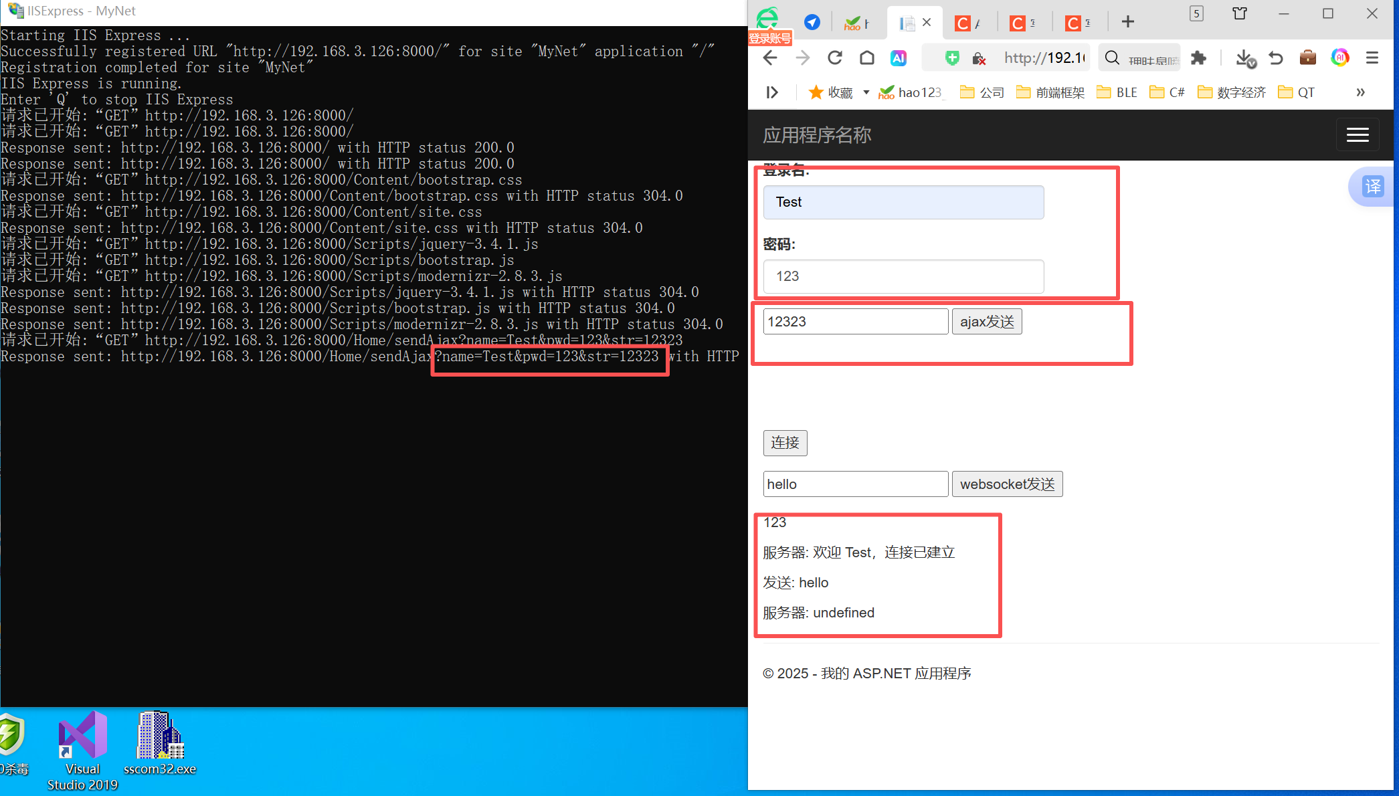Open the 前端框架 bookmark folder
The width and height of the screenshot is (1399, 796).
(1050, 92)
